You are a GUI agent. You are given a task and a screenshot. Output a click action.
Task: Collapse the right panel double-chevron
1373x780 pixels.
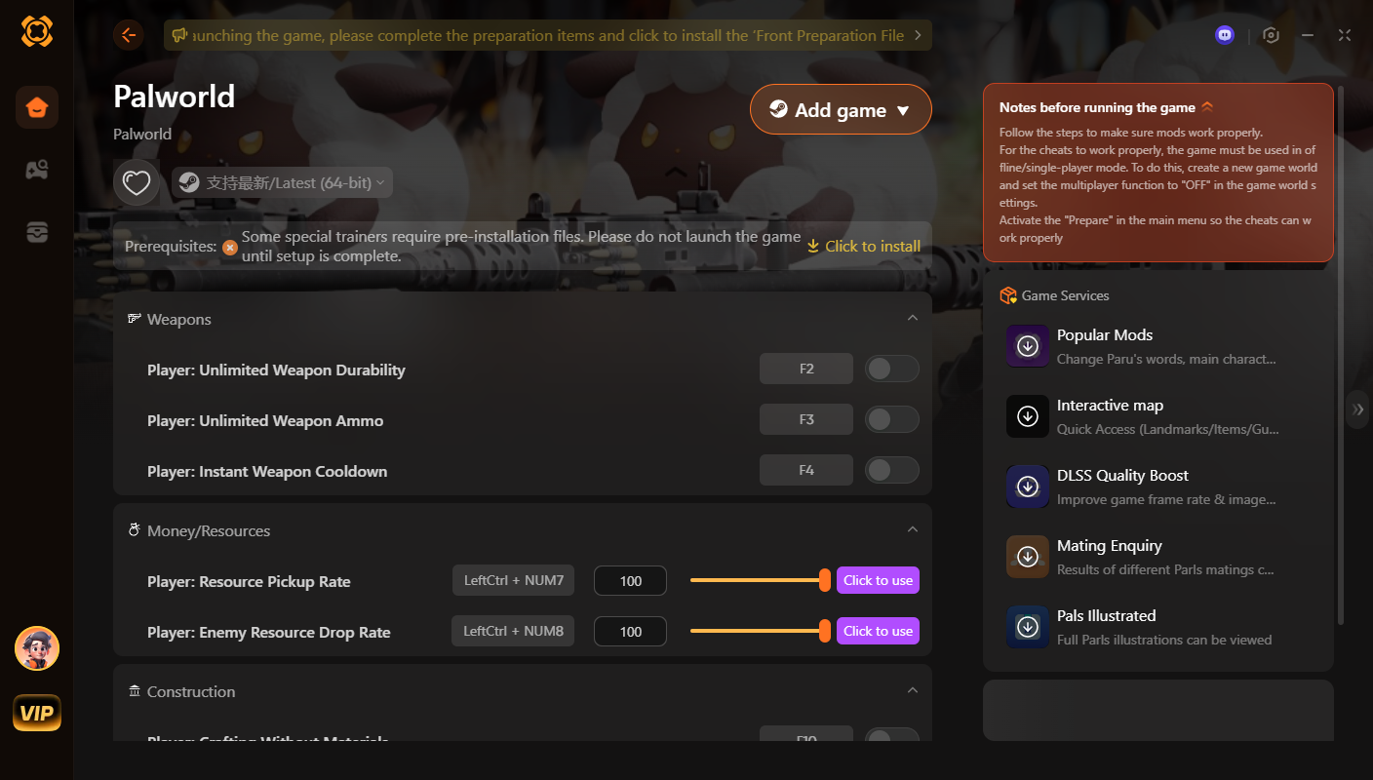click(x=1358, y=409)
